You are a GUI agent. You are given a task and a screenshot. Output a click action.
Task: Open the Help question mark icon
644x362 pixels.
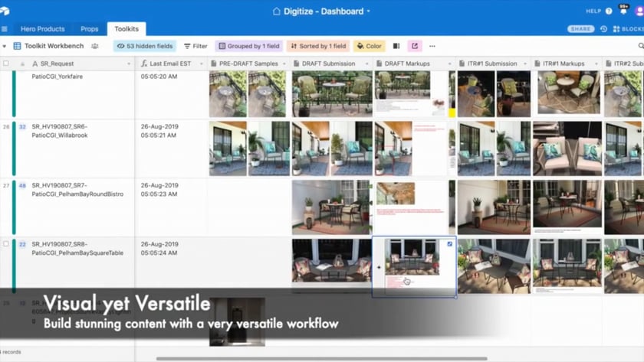(609, 11)
